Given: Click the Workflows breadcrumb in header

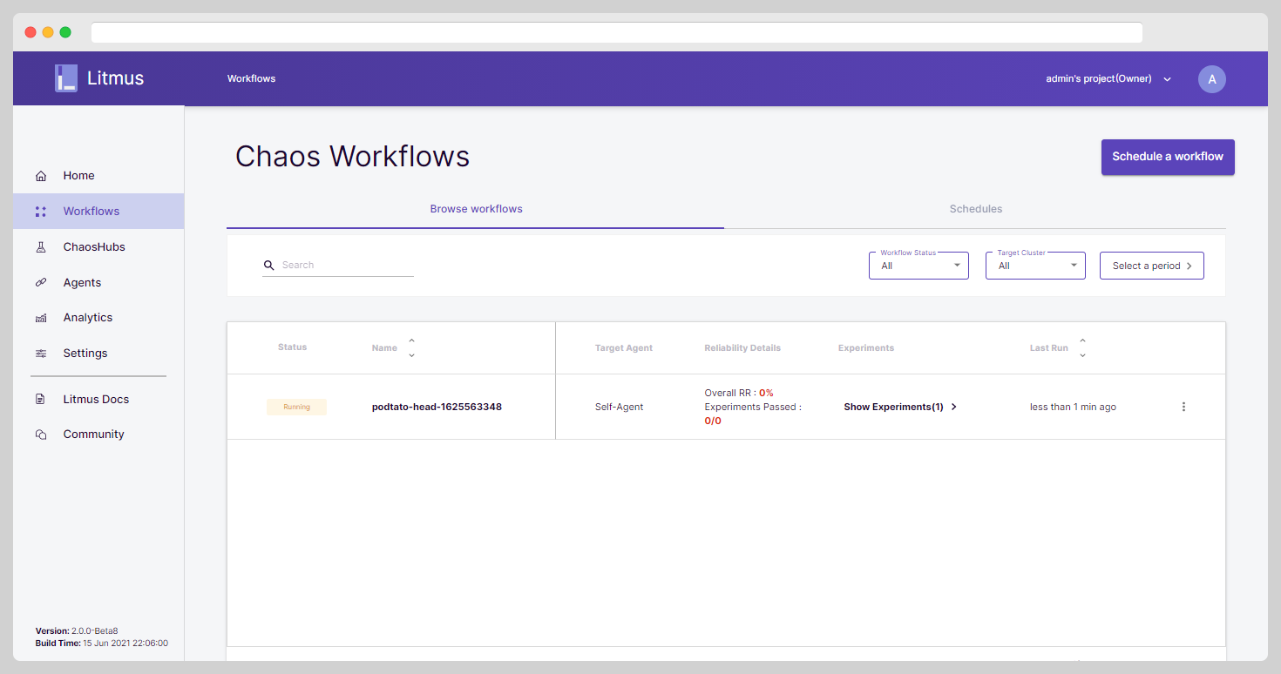Looking at the screenshot, I should tap(251, 78).
